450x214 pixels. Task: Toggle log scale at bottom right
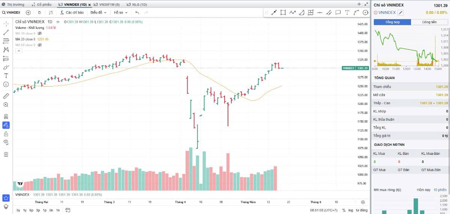[x=350, y=210]
